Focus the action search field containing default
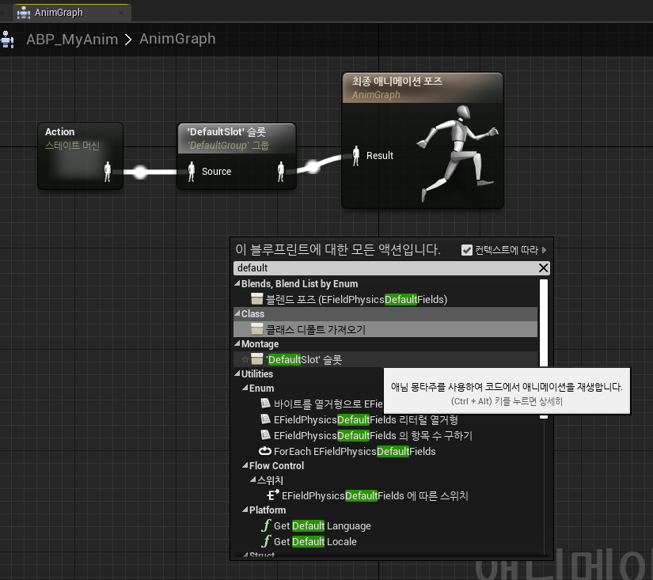The width and height of the screenshot is (653, 580). 385,267
